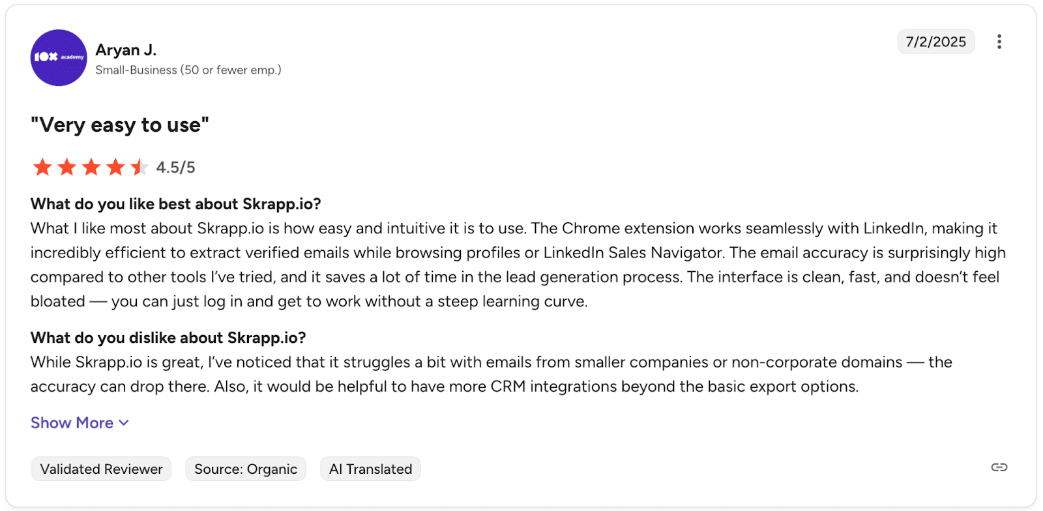Open reviewer Aryan J.'s name
The image size is (1043, 511).
pos(126,50)
